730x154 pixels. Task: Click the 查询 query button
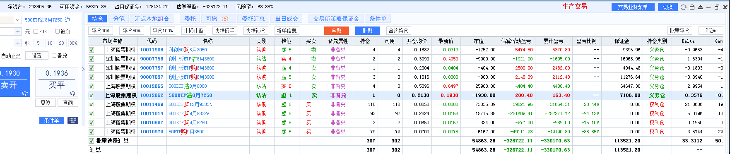[68, 103]
